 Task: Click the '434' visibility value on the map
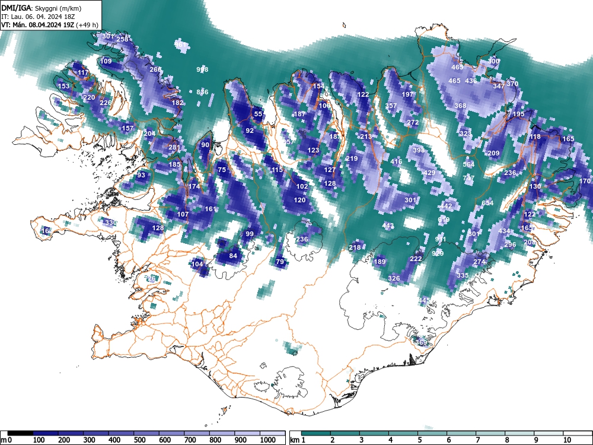coord(504,231)
